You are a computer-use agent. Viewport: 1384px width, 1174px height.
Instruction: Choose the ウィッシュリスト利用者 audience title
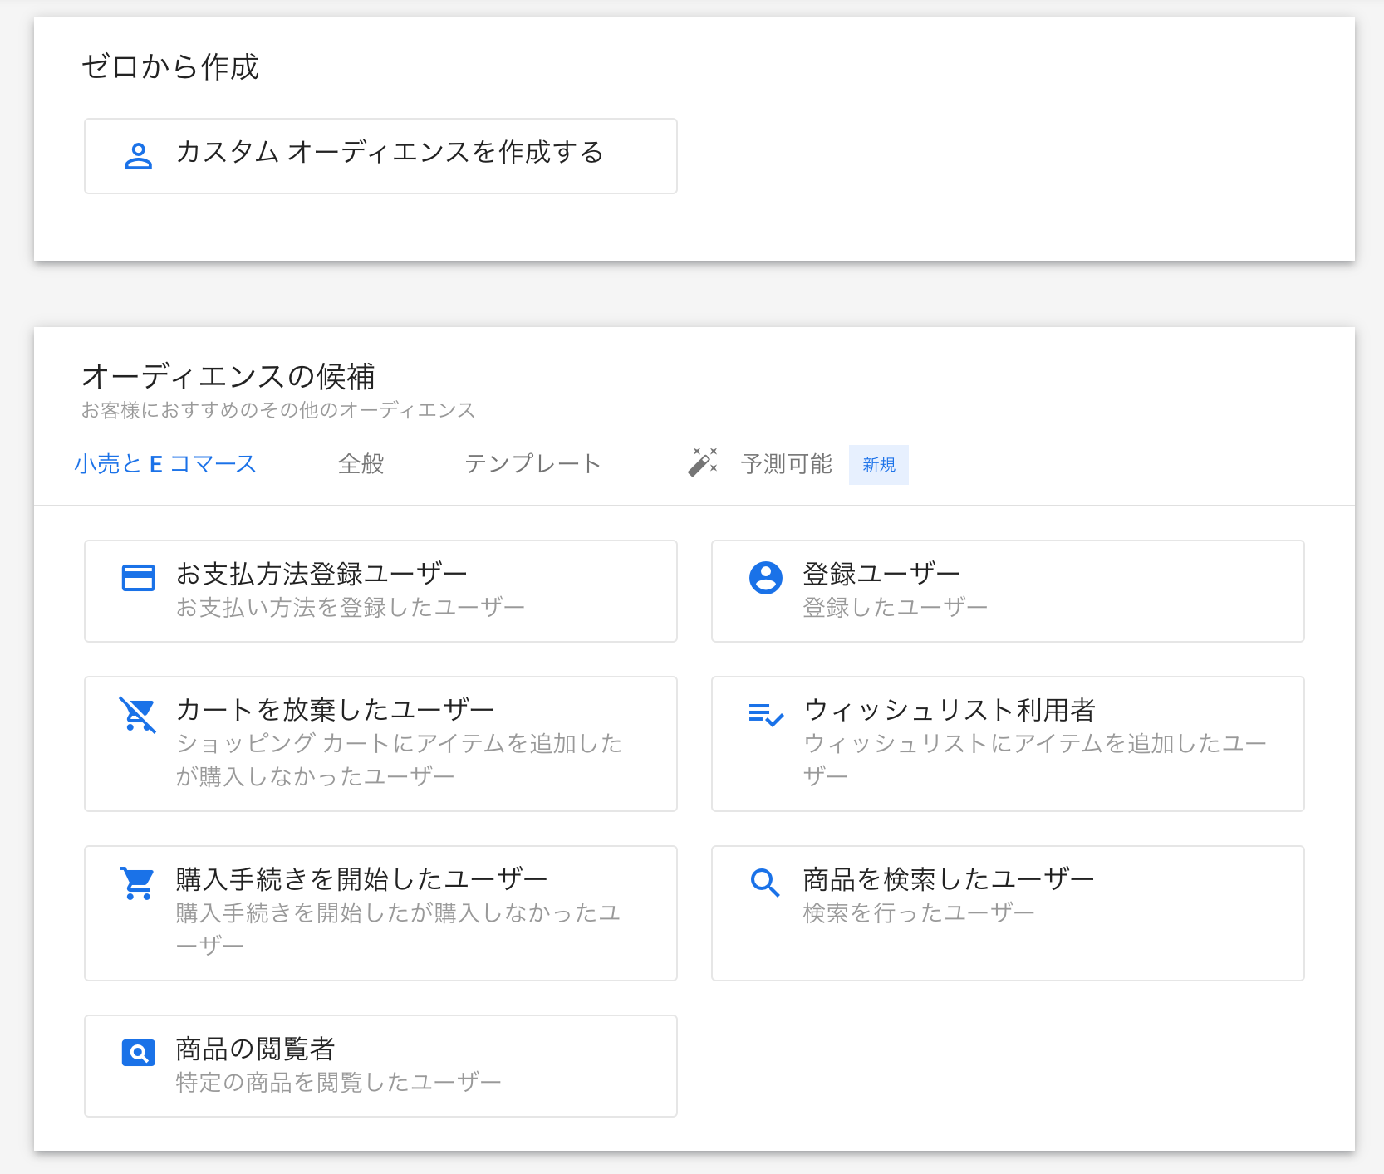[x=949, y=710]
